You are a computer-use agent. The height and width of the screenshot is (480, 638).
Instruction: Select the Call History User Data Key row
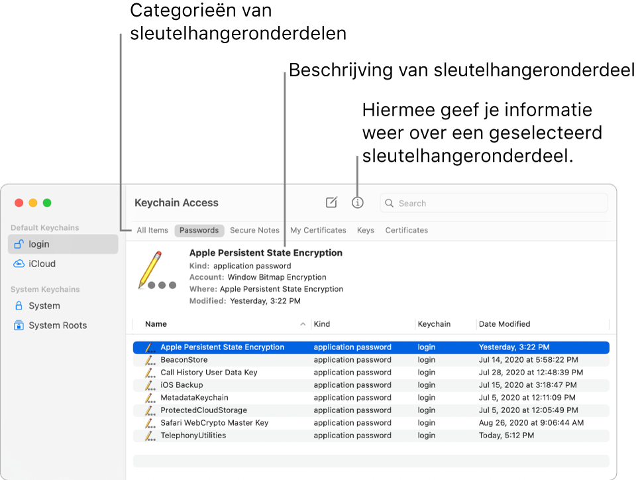[371, 373]
